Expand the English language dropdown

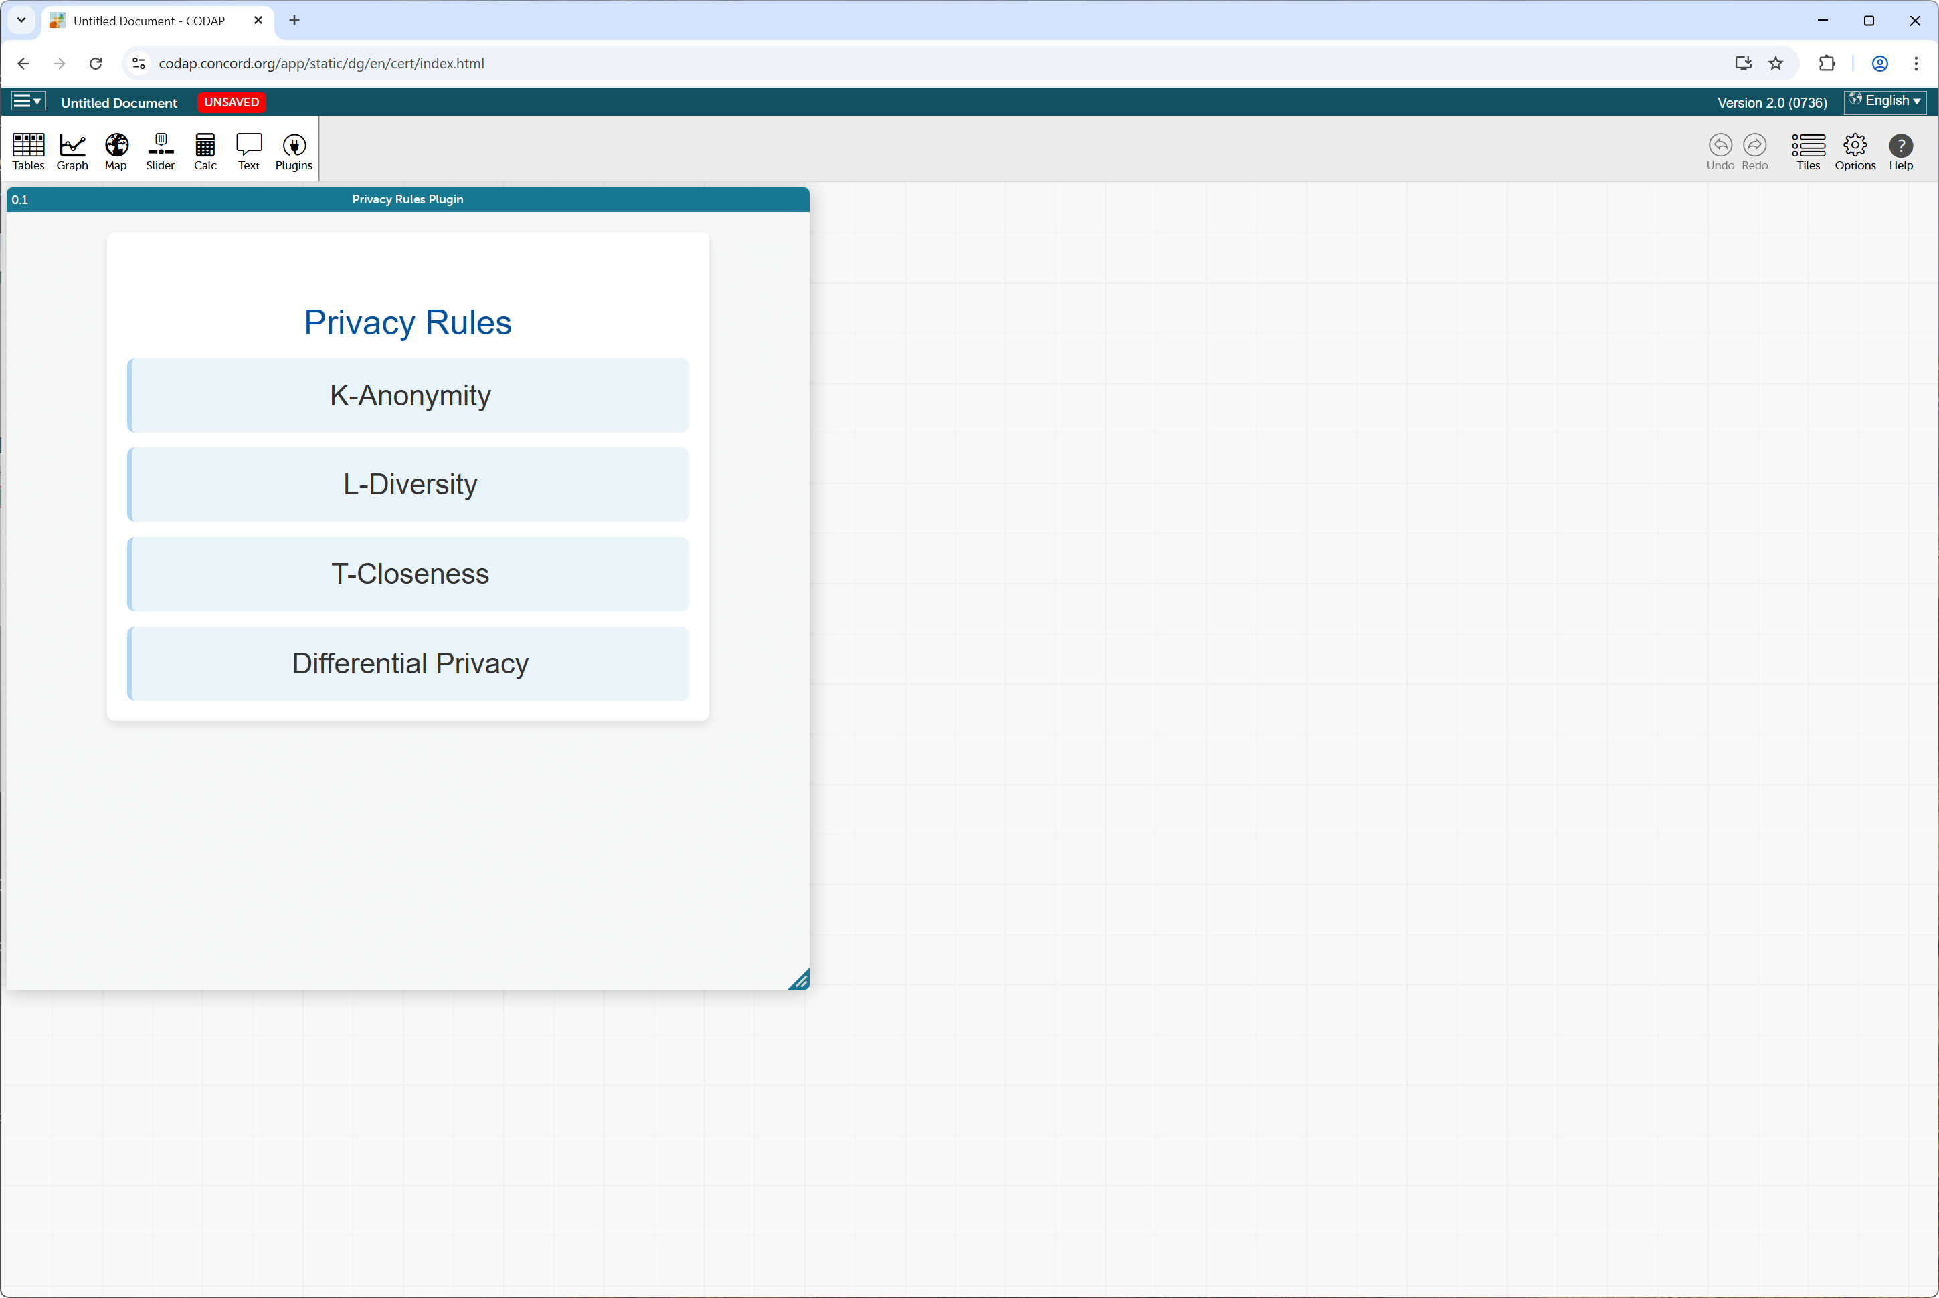[1884, 101]
